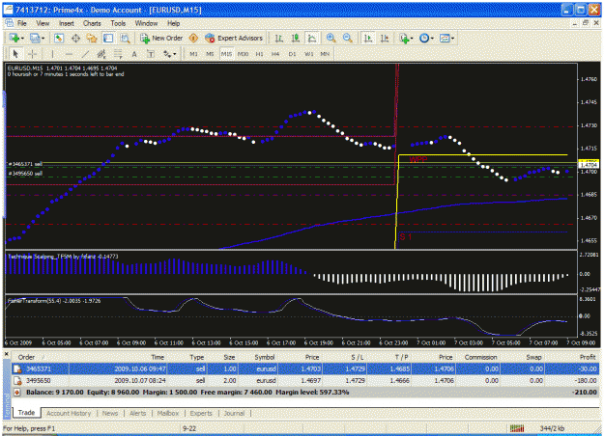Toggle the Expert Advisors button
The height and width of the screenshot is (436, 604).
pyautogui.click(x=234, y=38)
